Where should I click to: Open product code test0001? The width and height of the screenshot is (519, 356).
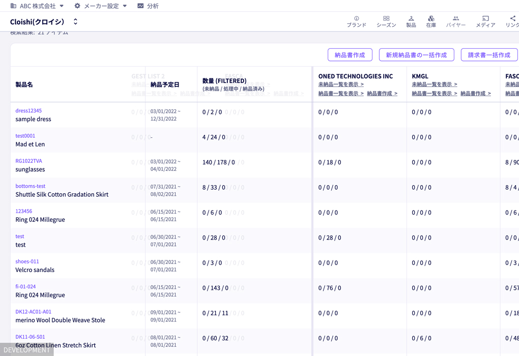click(25, 136)
